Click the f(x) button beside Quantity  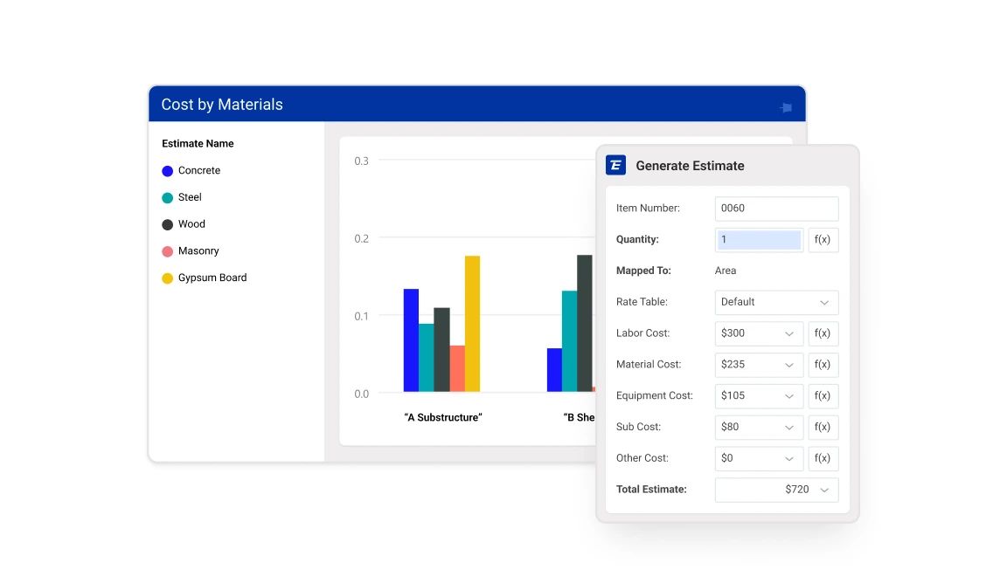tap(823, 240)
